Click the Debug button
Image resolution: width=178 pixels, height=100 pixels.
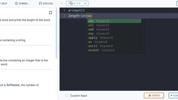coord(154,96)
